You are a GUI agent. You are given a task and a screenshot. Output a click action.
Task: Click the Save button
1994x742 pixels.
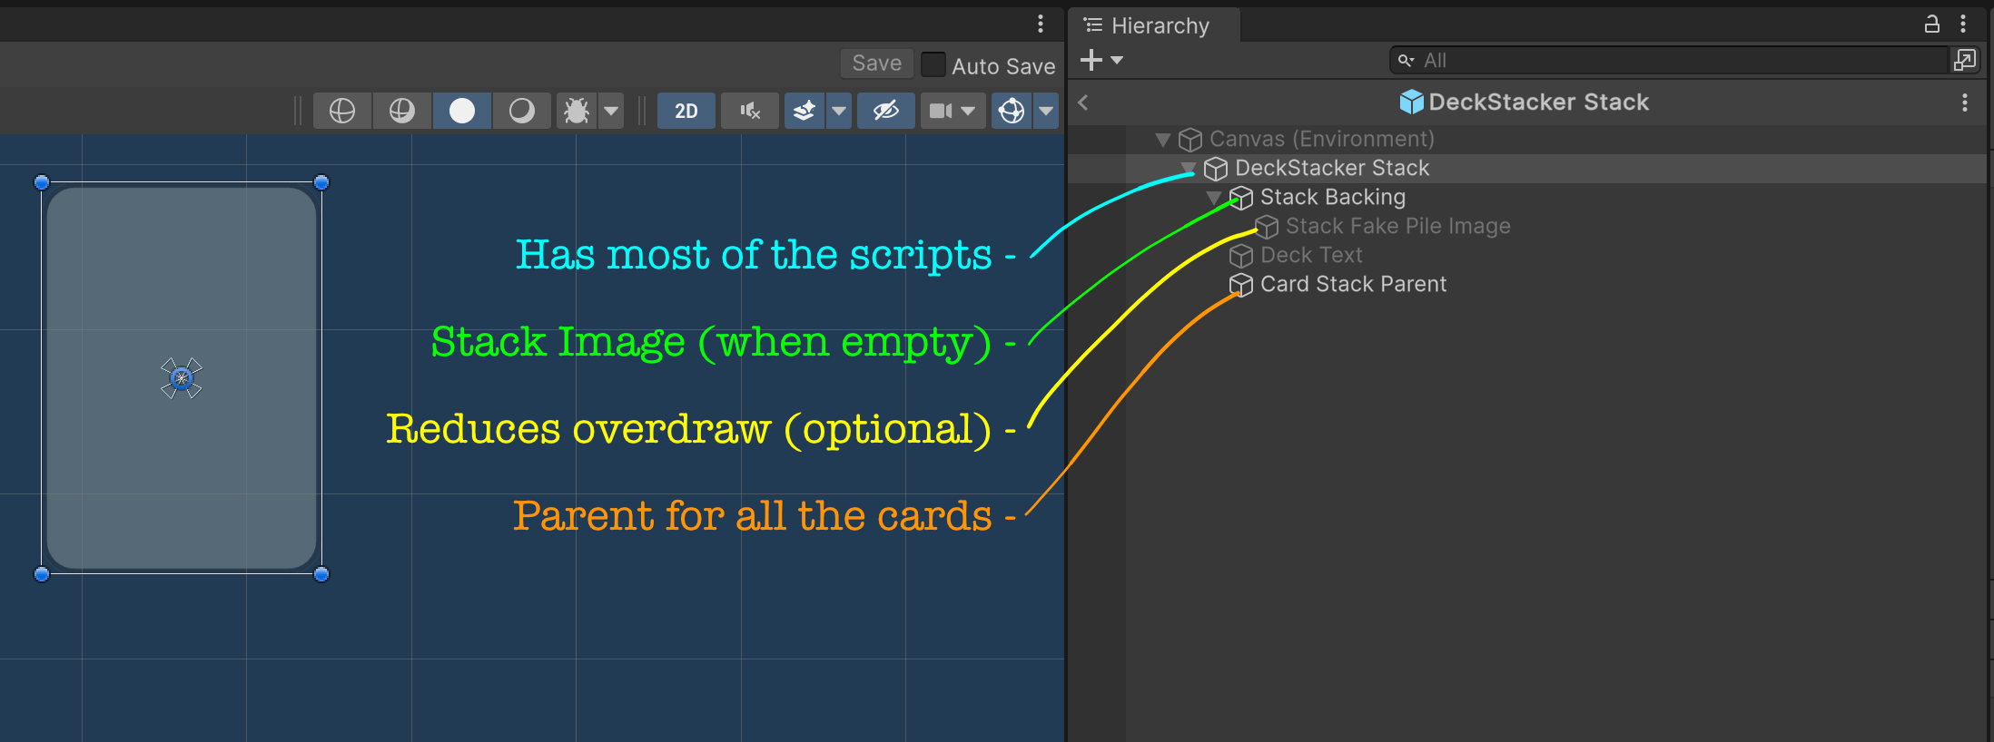click(877, 63)
